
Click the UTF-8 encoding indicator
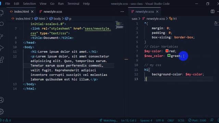coord(160,120)
